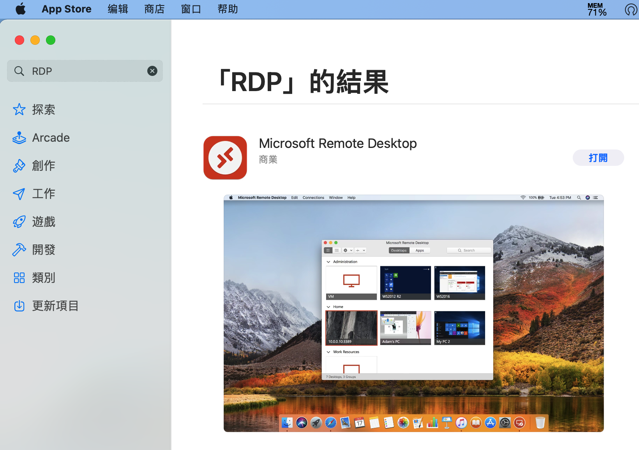
Task: Open the 商店 (Store) menu
Action: click(x=154, y=9)
